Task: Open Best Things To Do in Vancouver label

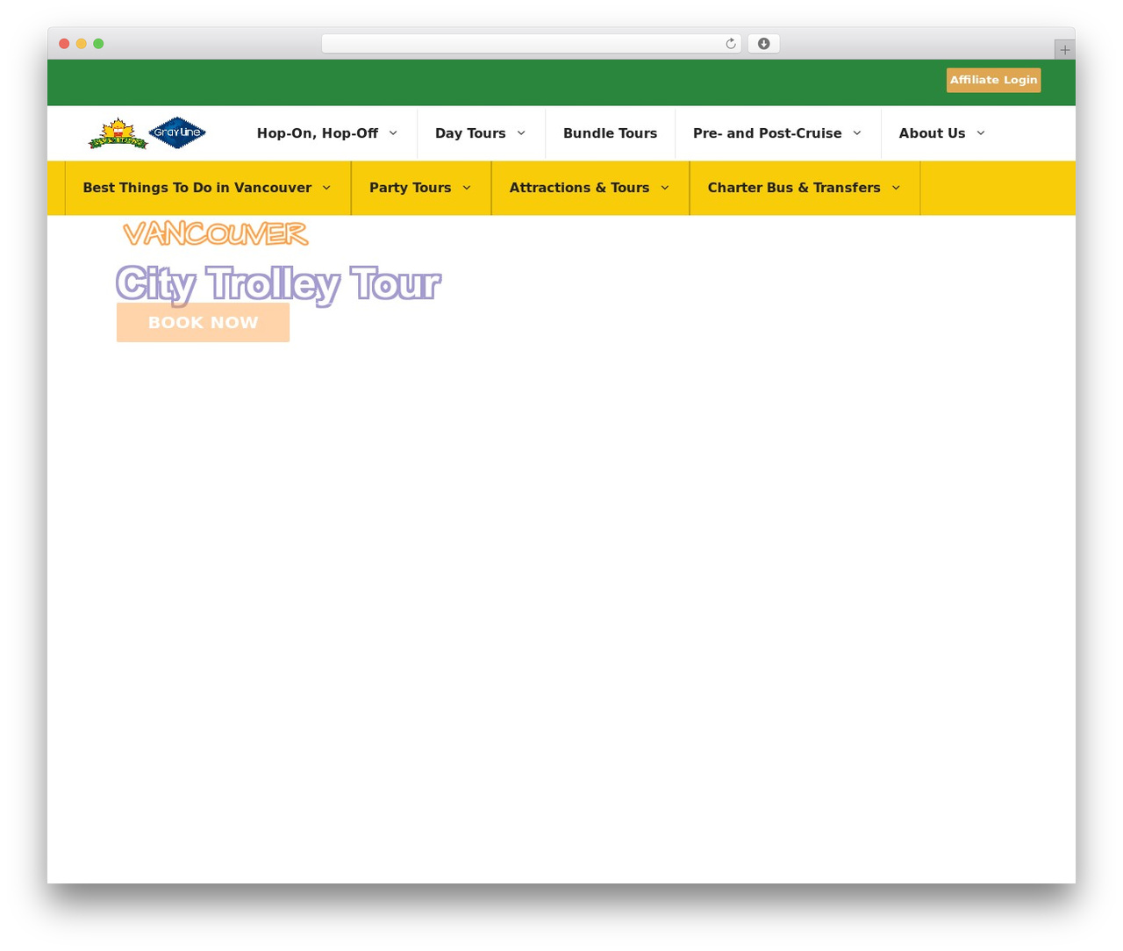Action: click(x=197, y=188)
